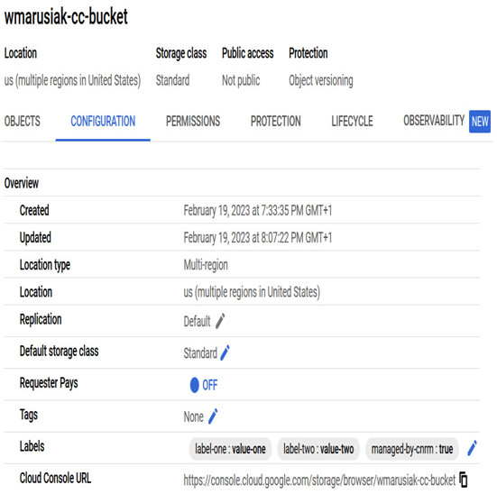Open the PROTECTION tab
This screenshot has height=494, width=497.
[276, 121]
